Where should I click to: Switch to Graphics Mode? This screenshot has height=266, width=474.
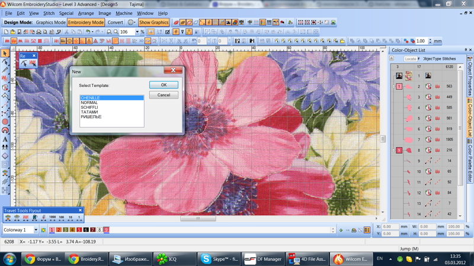pos(50,22)
